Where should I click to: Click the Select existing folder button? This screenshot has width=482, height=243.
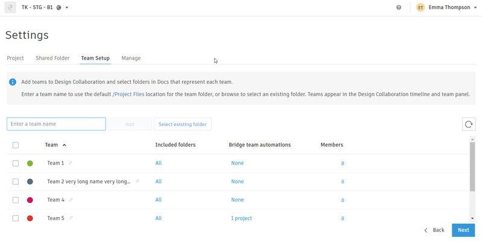coord(182,124)
